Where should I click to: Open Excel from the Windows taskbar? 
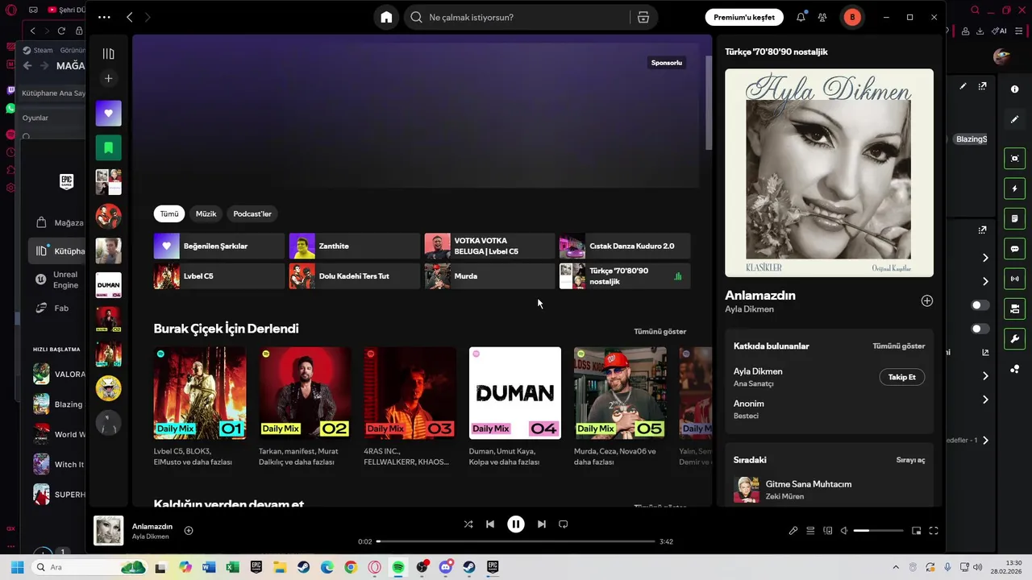[x=232, y=567]
